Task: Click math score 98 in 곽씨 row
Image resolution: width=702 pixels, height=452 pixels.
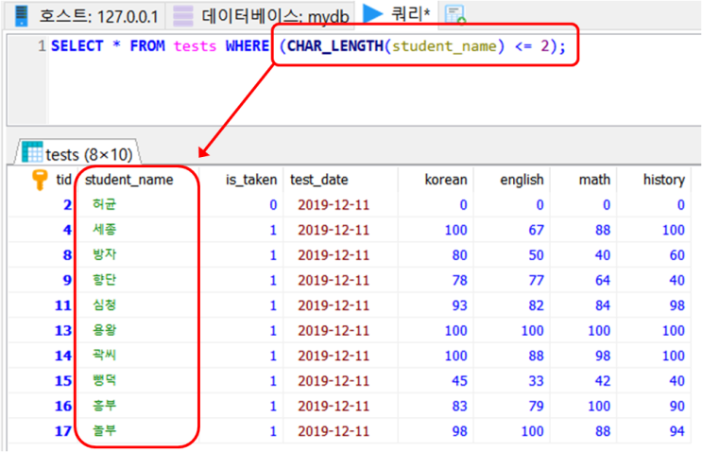Action: (x=603, y=356)
